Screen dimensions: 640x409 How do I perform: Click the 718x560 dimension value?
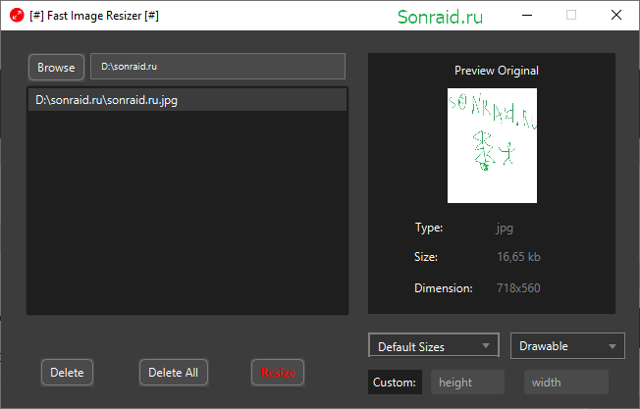coord(518,288)
